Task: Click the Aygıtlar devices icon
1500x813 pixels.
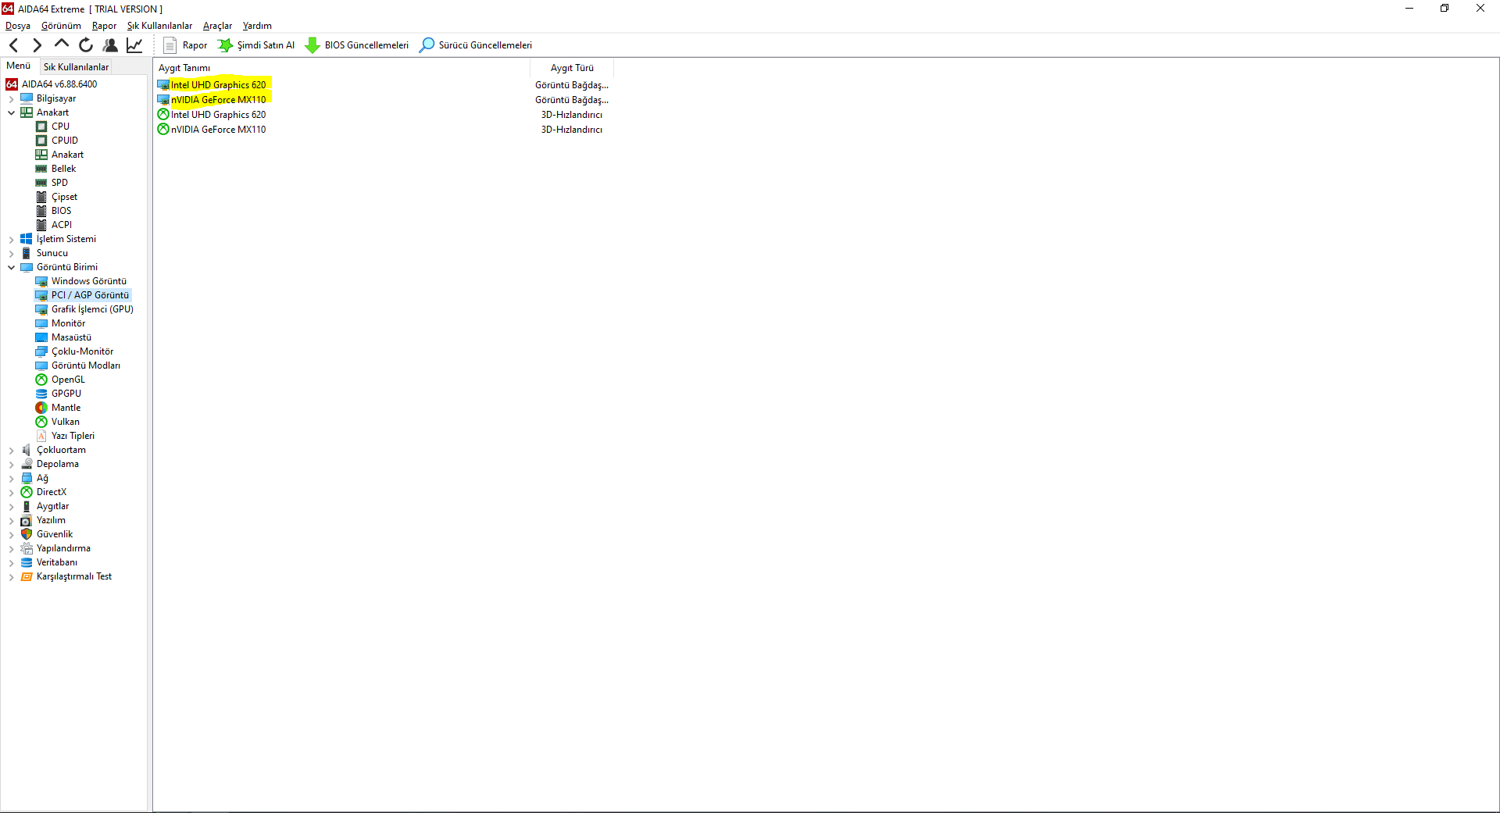Action: 27,506
